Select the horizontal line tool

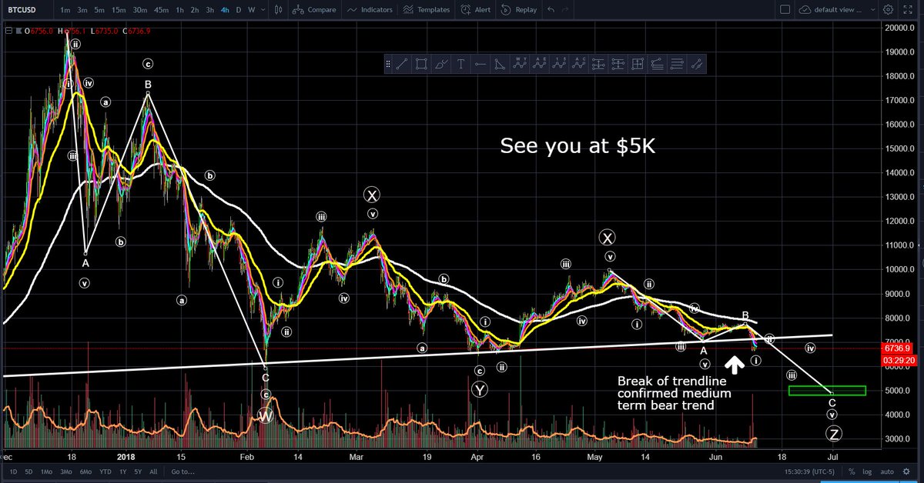coord(480,65)
